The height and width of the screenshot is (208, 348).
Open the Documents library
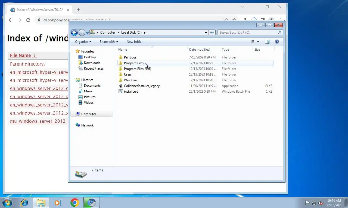[x=92, y=86]
